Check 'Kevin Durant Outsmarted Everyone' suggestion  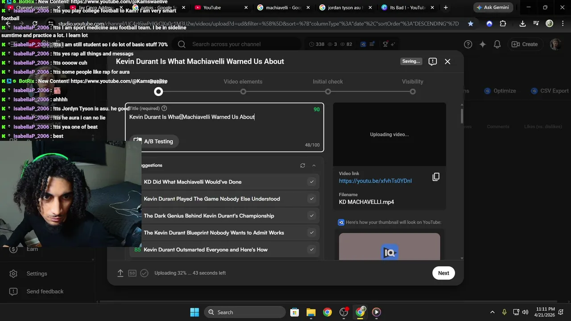tap(312, 250)
